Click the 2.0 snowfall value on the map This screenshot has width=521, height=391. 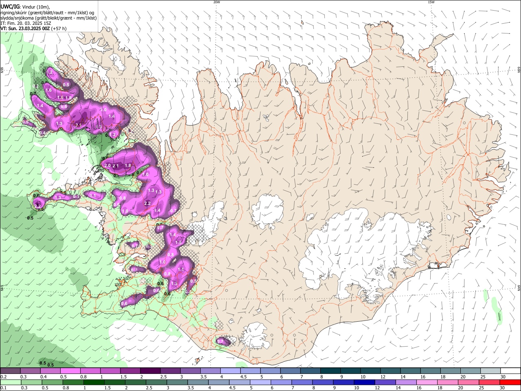[x=107, y=166]
